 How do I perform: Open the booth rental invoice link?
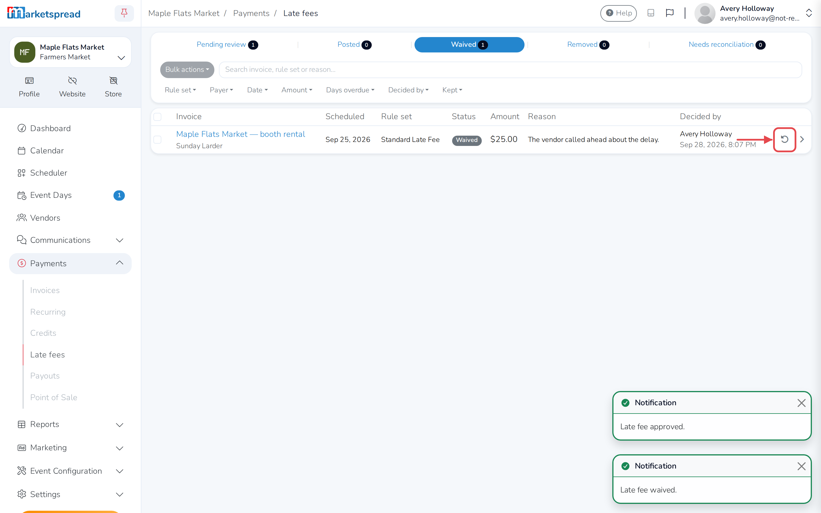[x=241, y=134]
